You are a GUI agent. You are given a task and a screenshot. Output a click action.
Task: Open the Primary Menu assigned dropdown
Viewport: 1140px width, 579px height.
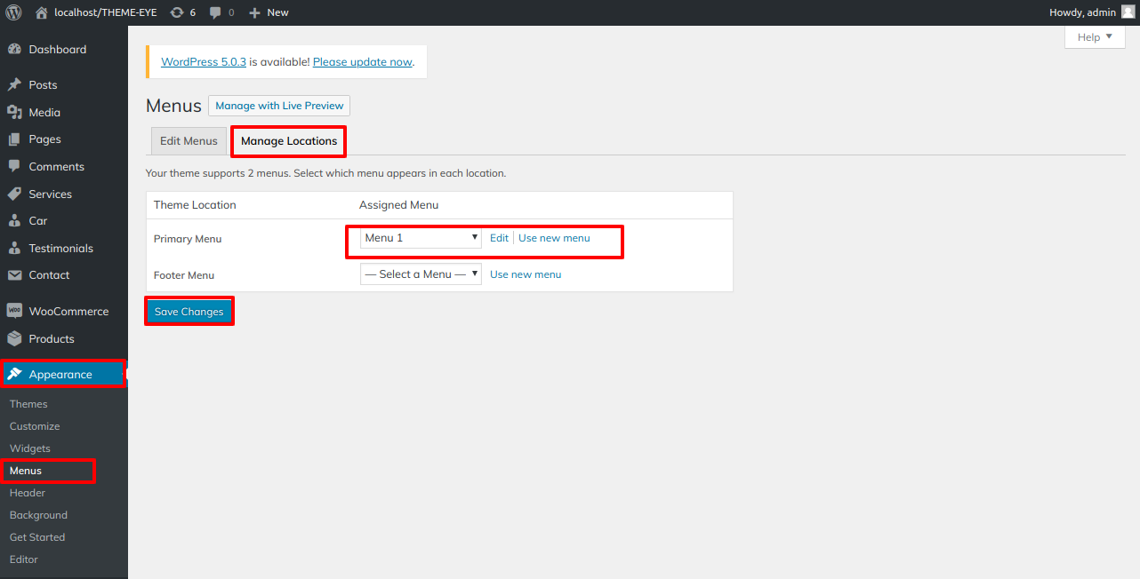(421, 238)
